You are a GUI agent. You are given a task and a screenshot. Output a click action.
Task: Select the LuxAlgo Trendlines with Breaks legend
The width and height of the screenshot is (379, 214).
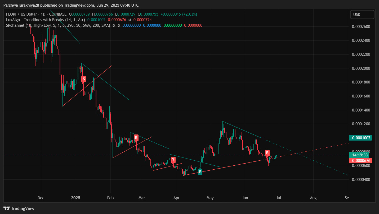(x=46, y=20)
